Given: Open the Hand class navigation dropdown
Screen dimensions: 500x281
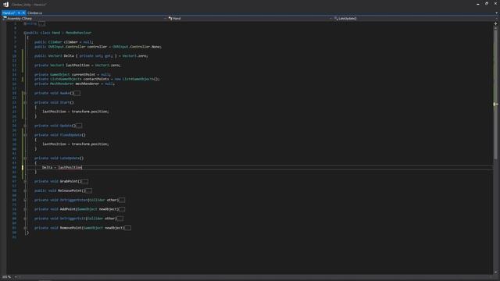Looking at the screenshot, I should click(x=250, y=19).
